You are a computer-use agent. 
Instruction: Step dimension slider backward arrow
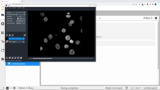pyautogui.click(x=32, y=58)
